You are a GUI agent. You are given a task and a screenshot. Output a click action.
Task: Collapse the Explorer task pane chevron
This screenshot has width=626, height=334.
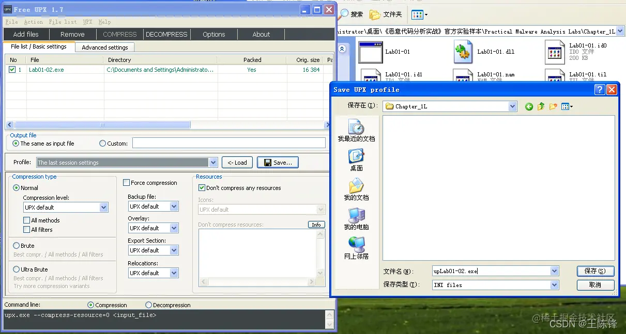pos(342,49)
